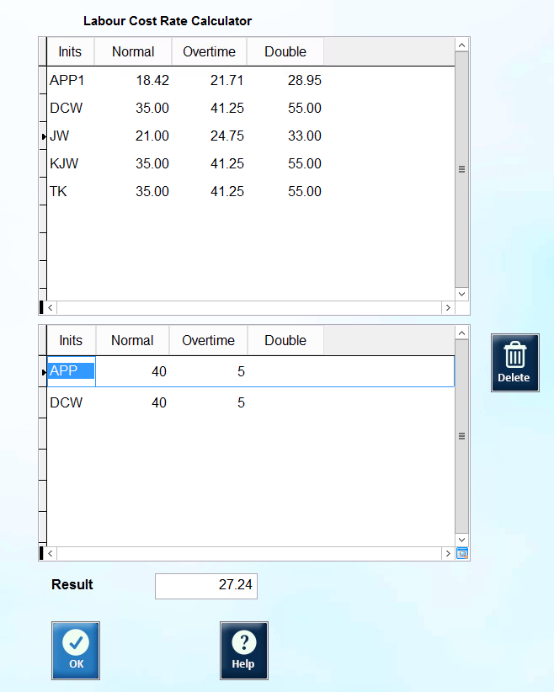This screenshot has height=692, width=554.
Task: Click the Inits header in lower grid
Action: pos(71,340)
